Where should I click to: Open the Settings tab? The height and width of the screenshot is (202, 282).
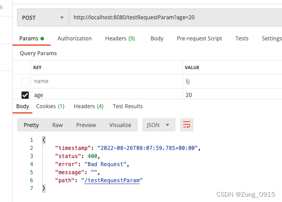(x=271, y=39)
